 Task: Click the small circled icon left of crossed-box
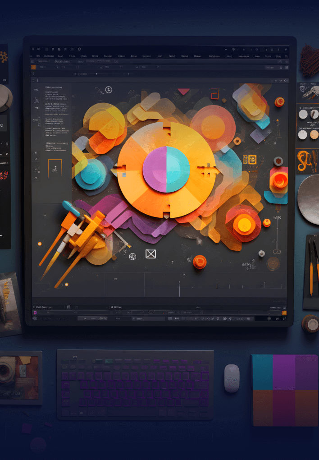[132, 256]
